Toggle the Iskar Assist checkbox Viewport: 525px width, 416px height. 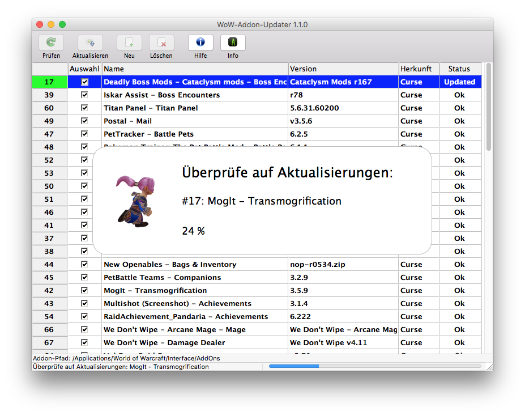[x=84, y=95]
